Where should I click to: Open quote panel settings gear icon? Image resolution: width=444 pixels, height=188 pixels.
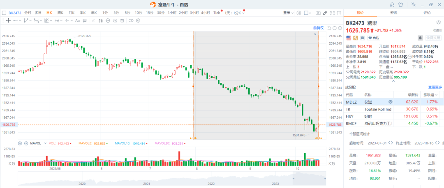click(x=438, y=23)
